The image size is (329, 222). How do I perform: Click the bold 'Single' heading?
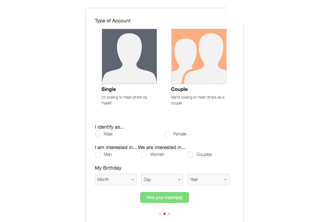pos(109,89)
